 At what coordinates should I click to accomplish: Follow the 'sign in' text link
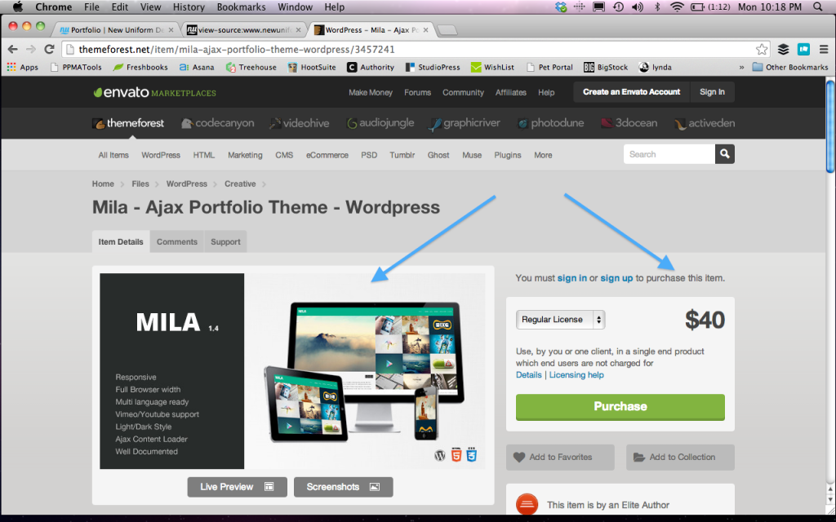[x=572, y=278]
